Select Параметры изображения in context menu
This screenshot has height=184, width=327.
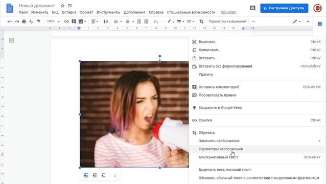coord(256,149)
